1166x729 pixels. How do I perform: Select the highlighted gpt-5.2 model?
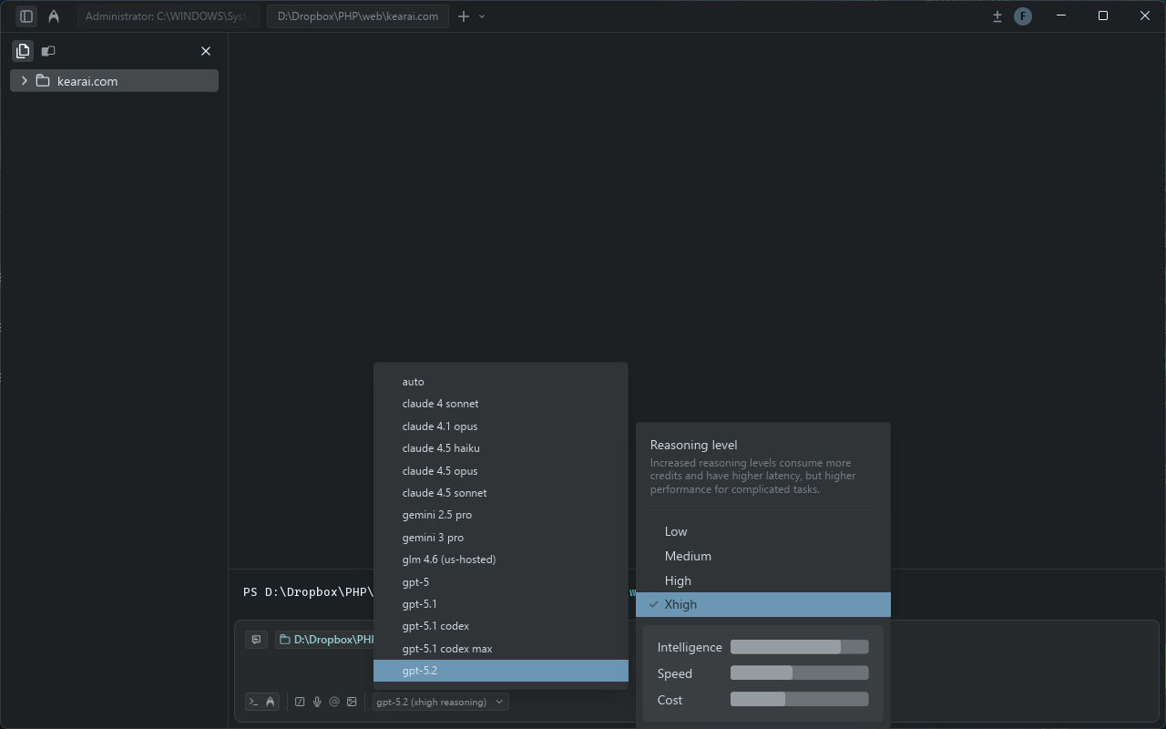click(x=501, y=671)
